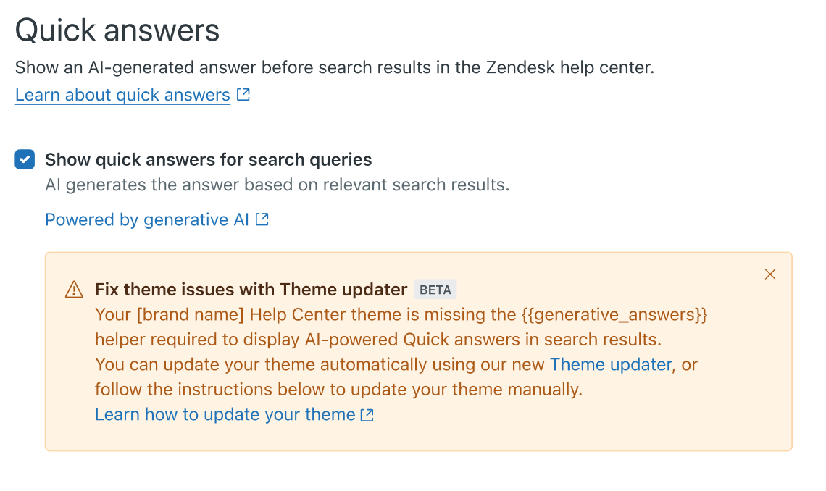This screenshot has height=491, width=826.
Task: Click the warning triangle icon in the alert
Action: [x=74, y=290]
